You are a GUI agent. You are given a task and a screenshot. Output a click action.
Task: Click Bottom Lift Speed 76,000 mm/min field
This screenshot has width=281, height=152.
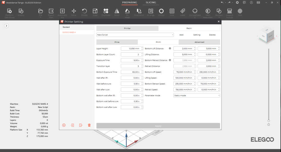pyautogui.click(x=185, y=72)
